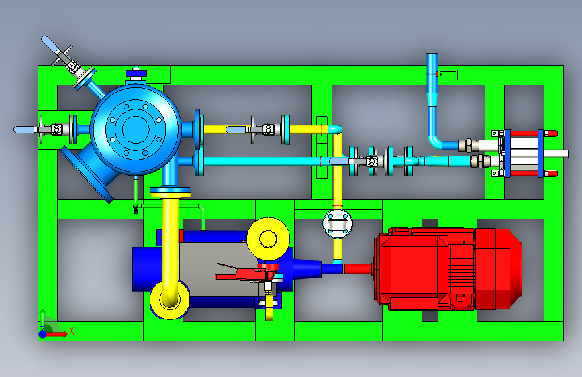
Task: Pick the short yellow pipe under the pump
Action: pyautogui.click(x=269, y=308)
